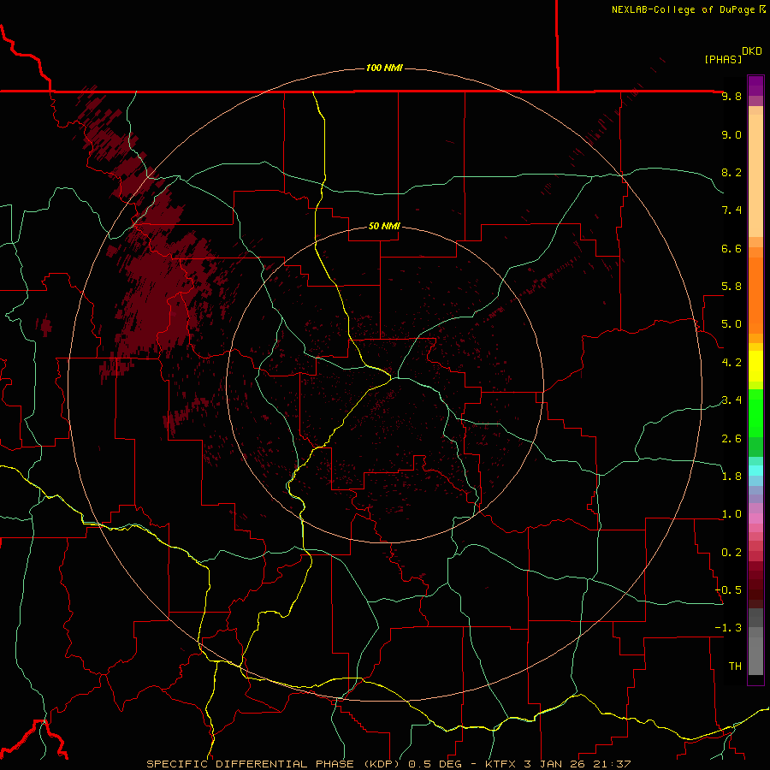Click the 9.8 value on the color scale
Image resolution: width=770 pixels, height=770 pixels.
[x=731, y=96]
